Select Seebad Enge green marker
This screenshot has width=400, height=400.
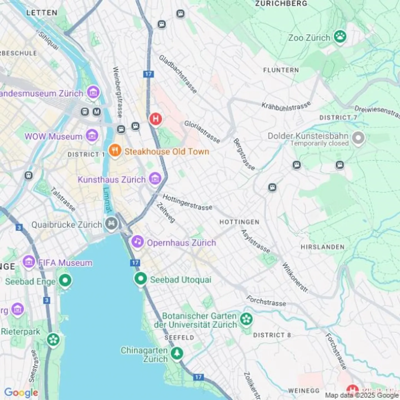coord(65,281)
